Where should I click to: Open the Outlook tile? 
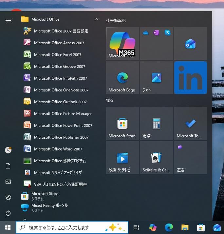click(x=191, y=44)
